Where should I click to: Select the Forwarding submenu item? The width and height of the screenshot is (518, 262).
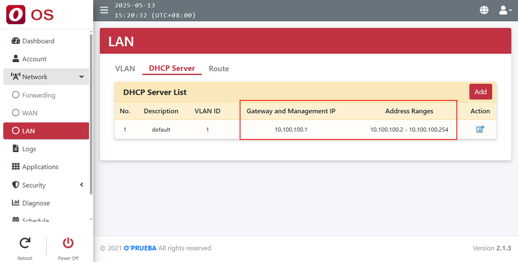click(x=38, y=95)
